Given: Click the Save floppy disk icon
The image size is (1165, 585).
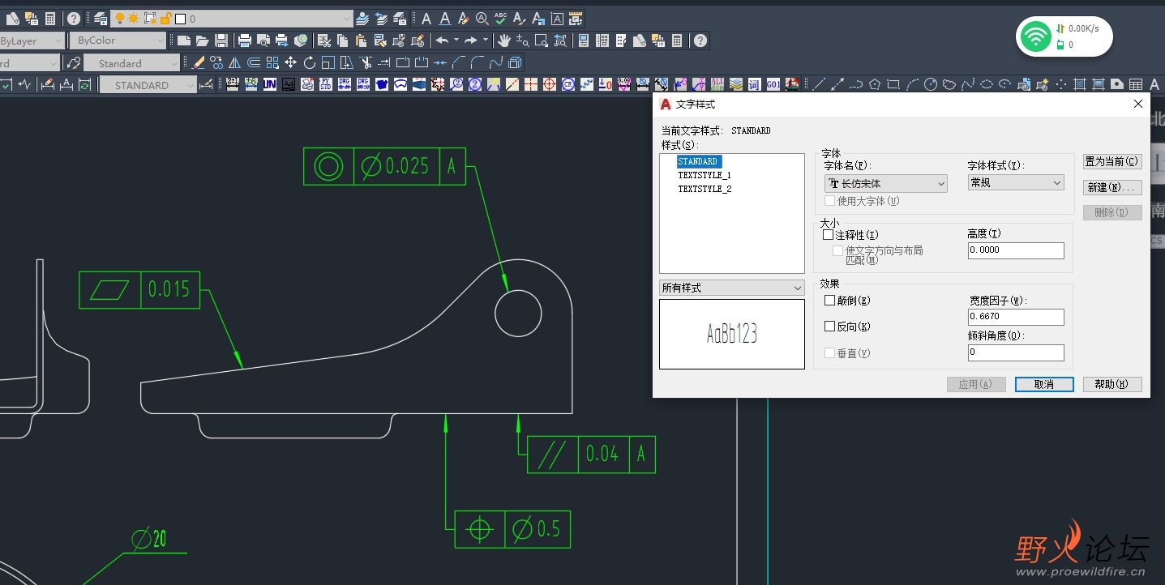Looking at the screenshot, I should coord(221,41).
